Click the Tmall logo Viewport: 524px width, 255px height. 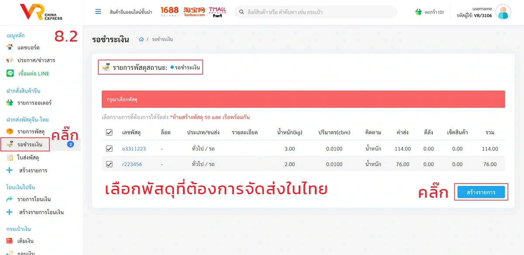point(217,12)
